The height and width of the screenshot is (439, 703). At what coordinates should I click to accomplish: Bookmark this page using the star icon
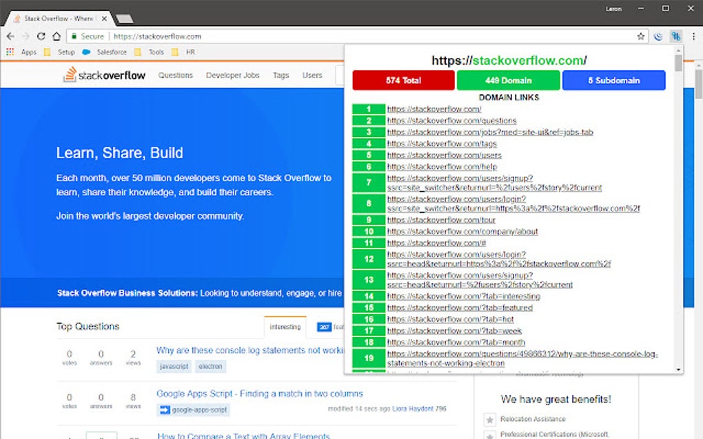tap(640, 36)
